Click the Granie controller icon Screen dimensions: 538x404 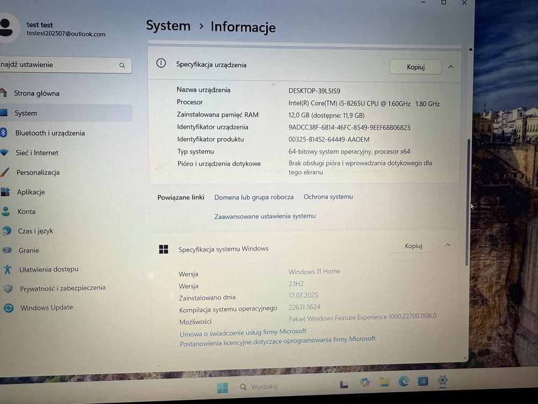coord(7,250)
